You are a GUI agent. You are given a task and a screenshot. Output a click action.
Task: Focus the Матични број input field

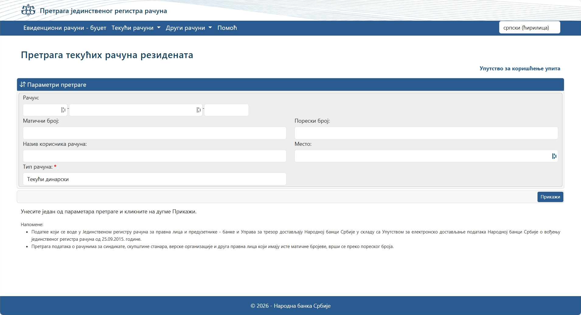point(155,133)
